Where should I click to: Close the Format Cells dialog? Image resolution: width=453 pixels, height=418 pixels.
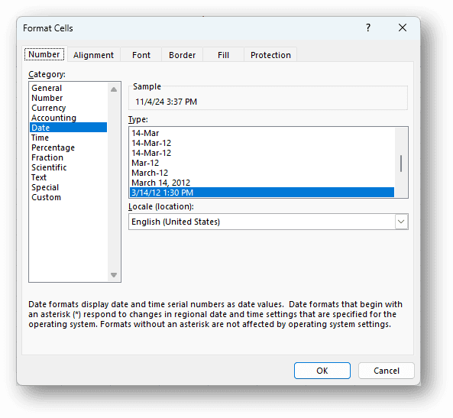[403, 28]
